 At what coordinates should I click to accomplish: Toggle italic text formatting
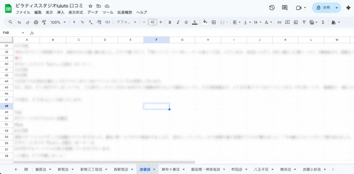tap(178, 22)
